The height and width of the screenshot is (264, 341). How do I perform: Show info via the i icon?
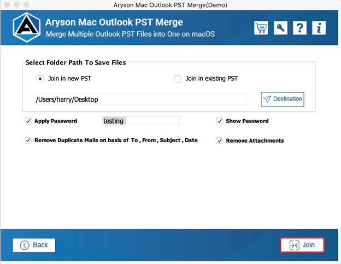[x=319, y=28]
